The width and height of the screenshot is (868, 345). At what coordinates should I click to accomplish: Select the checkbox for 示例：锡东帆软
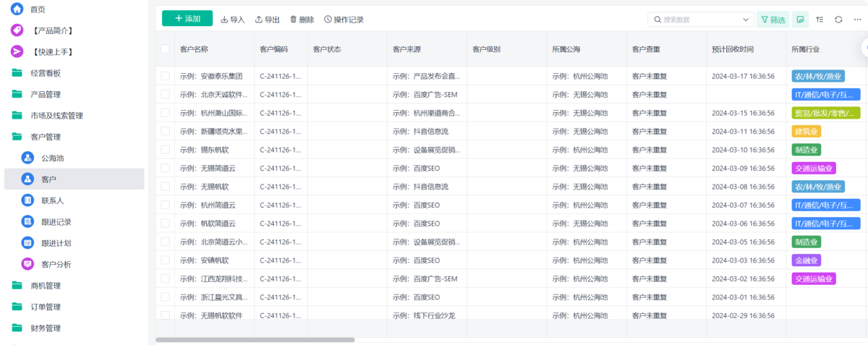click(x=166, y=150)
